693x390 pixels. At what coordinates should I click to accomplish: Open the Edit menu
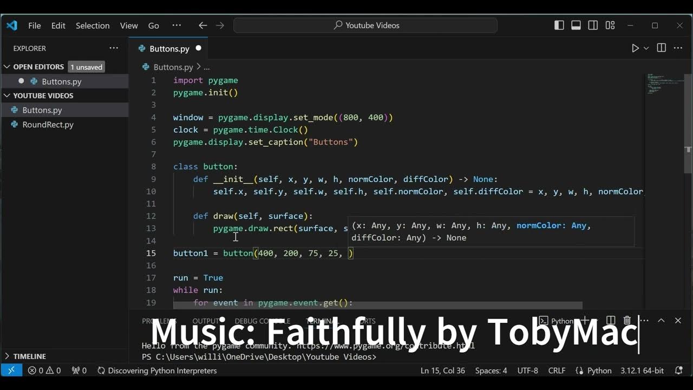58,25
